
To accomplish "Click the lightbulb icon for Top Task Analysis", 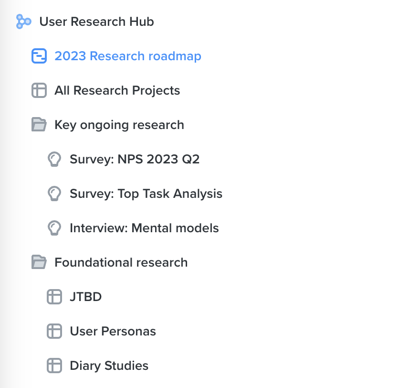I will 54,194.
